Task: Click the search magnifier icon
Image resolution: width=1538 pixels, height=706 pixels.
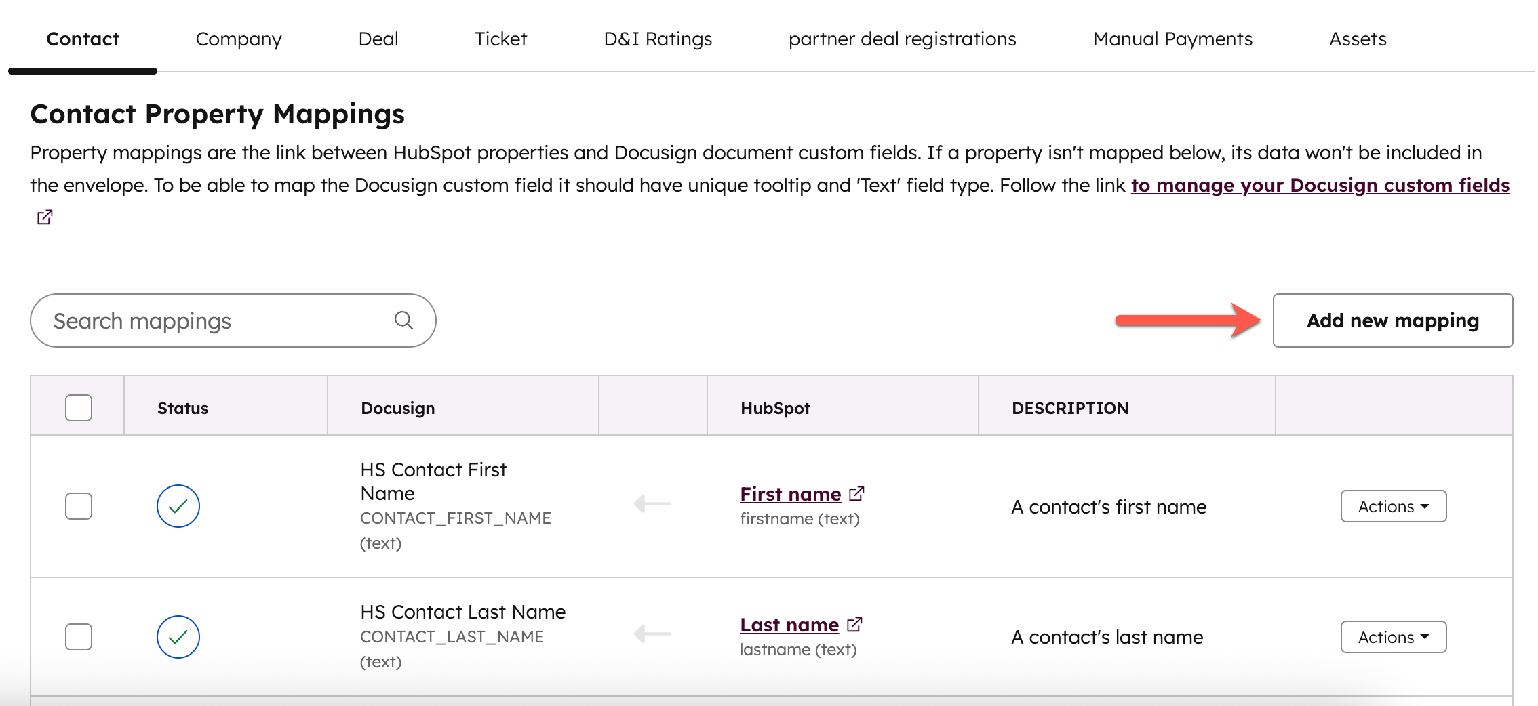Action: point(403,320)
